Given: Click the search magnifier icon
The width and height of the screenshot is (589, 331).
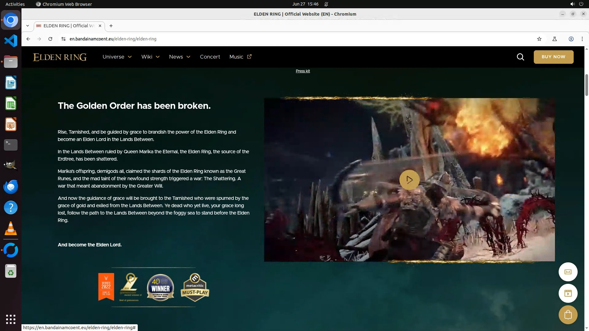Looking at the screenshot, I should click(x=520, y=57).
